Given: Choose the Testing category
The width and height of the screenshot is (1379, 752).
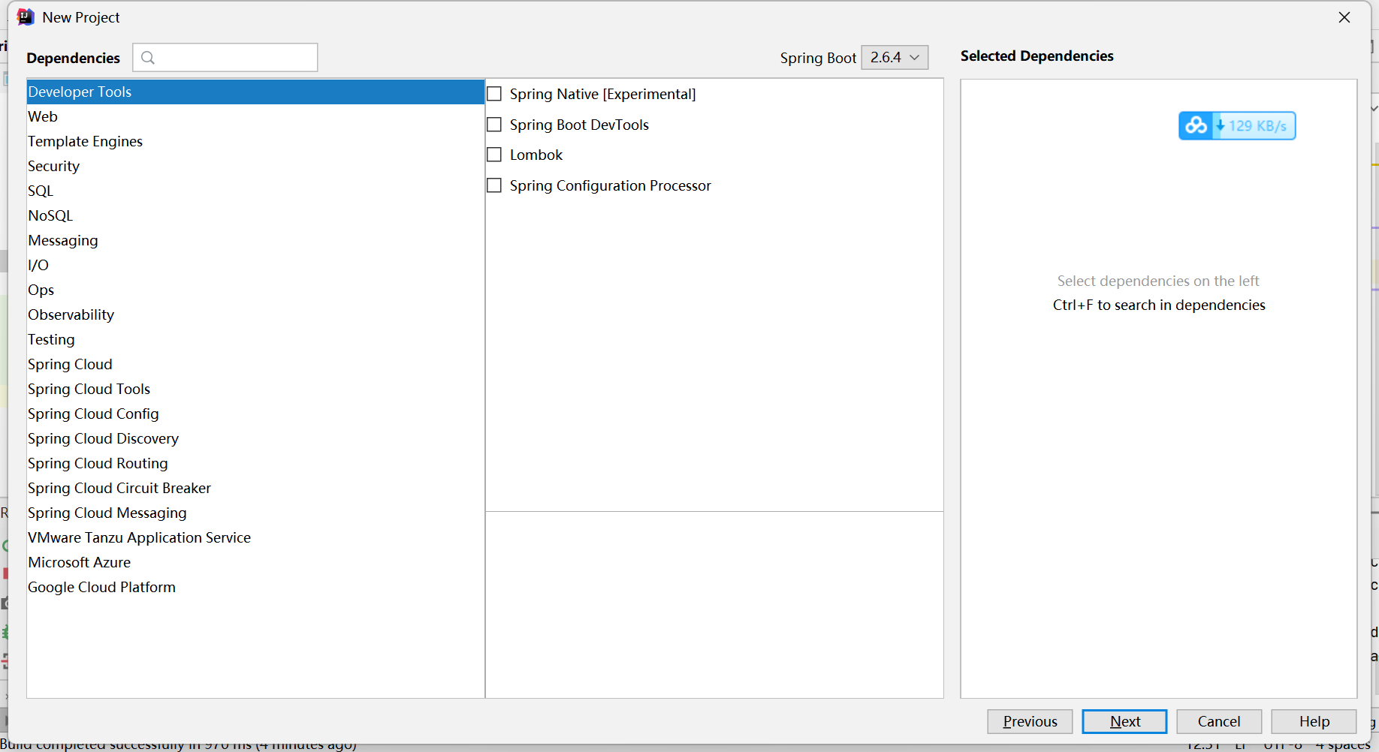Looking at the screenshot, I should pos(255,339).
